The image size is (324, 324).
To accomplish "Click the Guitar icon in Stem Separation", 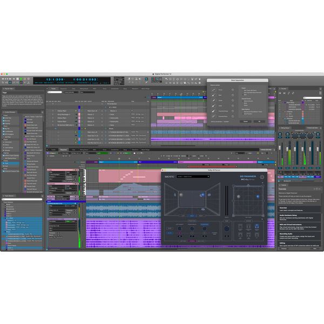I will point(213,106).
